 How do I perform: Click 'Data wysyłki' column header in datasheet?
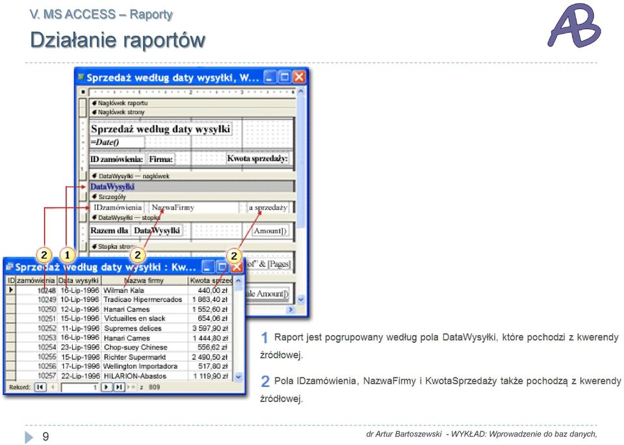79,280
